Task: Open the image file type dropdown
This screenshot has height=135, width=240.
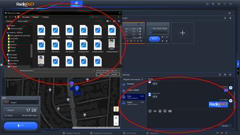Action: [108, 71]
